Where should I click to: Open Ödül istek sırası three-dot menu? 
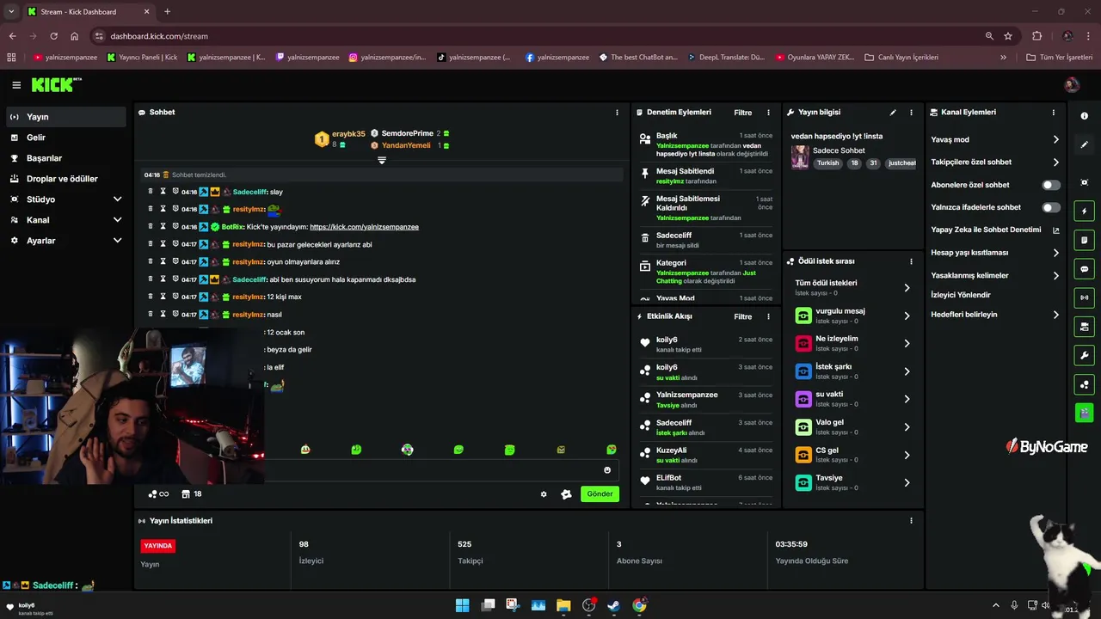pyautogui.click(x=911, y=261)
